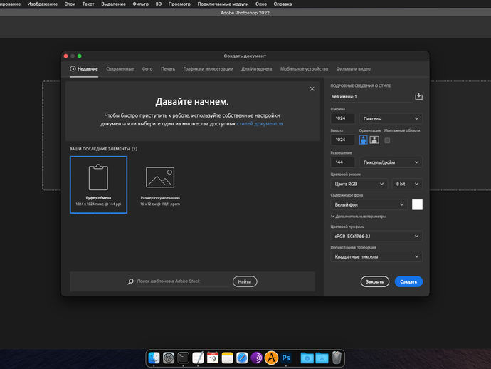Viewport: 491px width, 369px height.
Task: Dismiss the Давайте начнем banner with X
Action: (312, 89)
